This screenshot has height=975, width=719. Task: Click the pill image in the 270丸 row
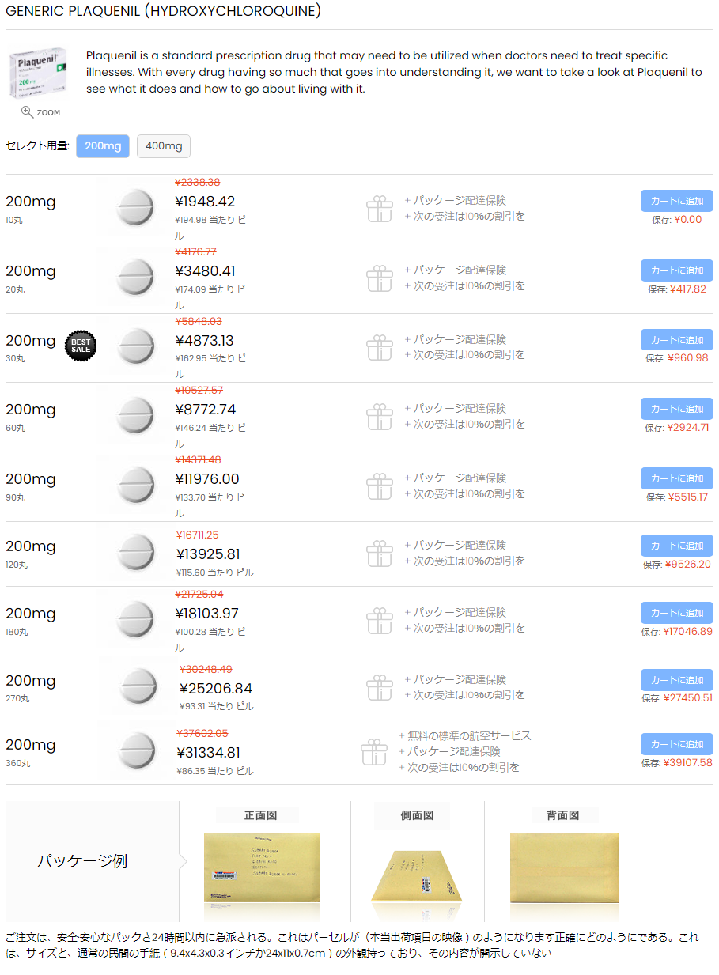[x=138, y=688]
